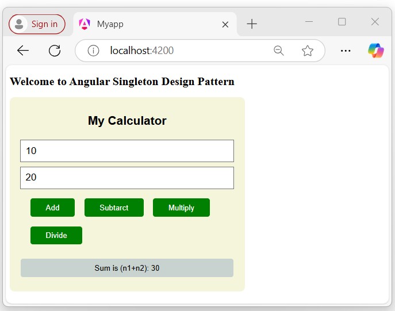
Task: Click the browser back arrow
Action: point(23,51)
